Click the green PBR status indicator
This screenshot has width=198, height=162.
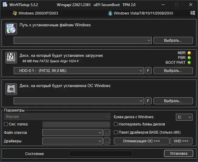[189, 58]
